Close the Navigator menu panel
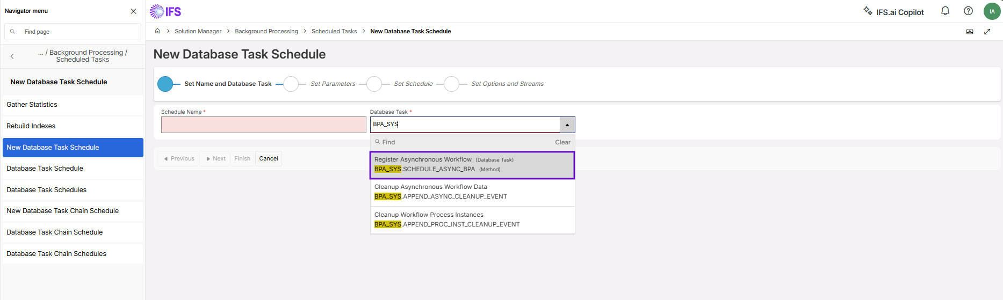Screen dimensions: 1003x300 pos(133,11)
